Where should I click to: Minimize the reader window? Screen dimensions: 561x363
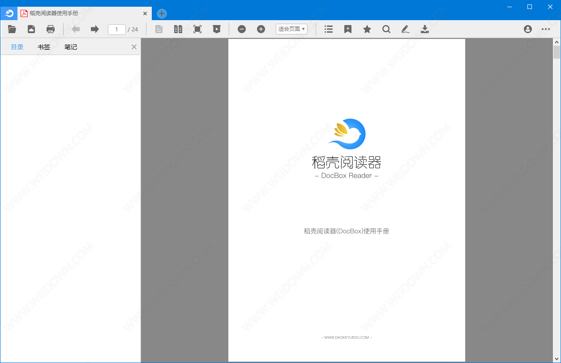point(510,7)
